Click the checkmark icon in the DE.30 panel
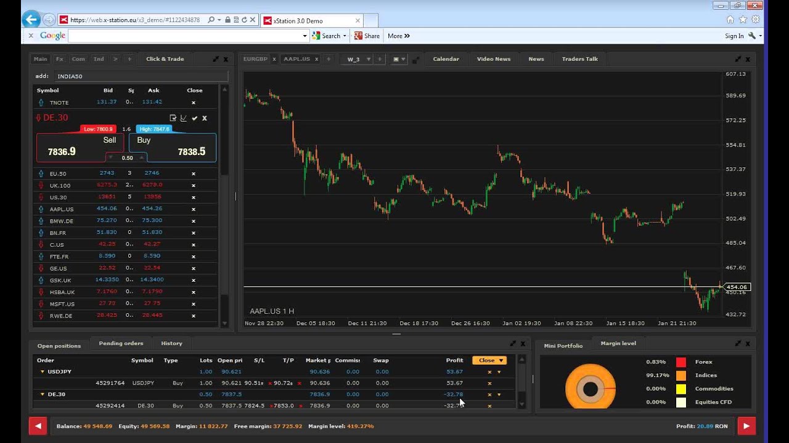The image size is (789, 443). click(x=194, y=118)
